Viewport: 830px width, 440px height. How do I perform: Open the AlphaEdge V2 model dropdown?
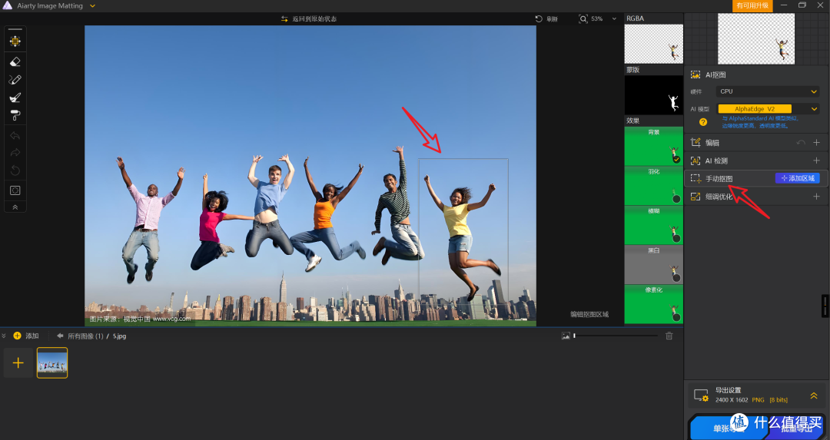(x=768, y=109)
